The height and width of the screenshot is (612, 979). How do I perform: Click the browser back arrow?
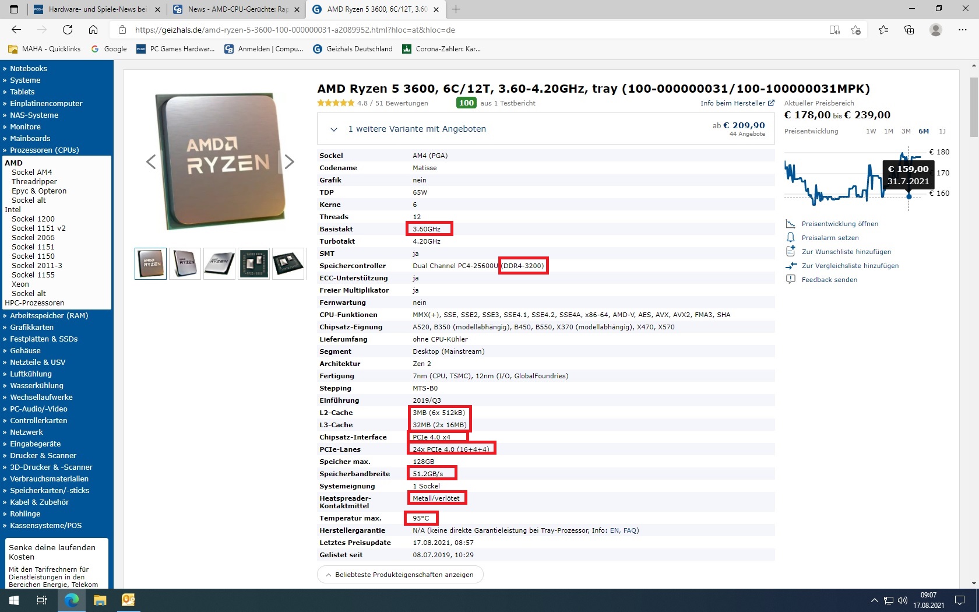click(16, 30)
